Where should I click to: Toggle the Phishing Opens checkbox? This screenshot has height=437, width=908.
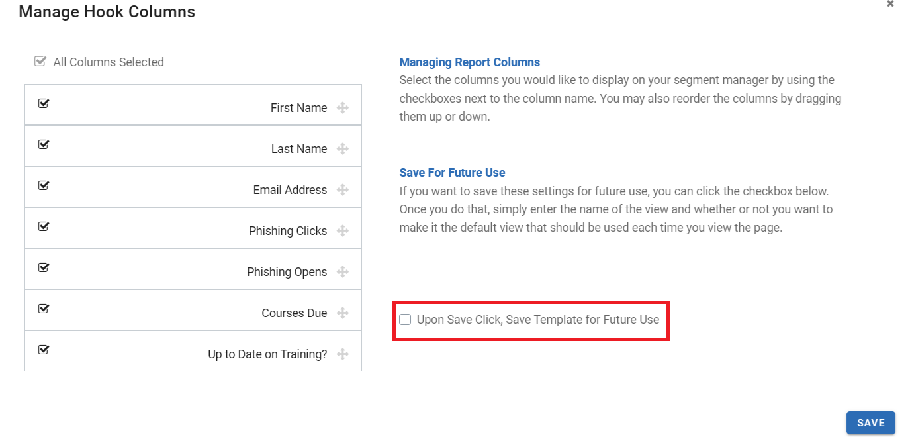point(44,267)
